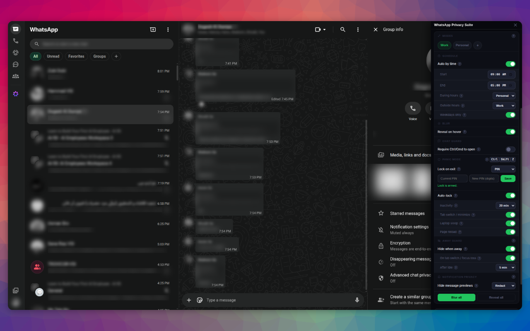
Task: Click the Blur all button
Action: point(456,297)
